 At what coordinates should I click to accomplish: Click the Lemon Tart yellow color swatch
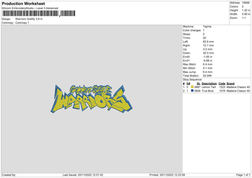point(192,87)
